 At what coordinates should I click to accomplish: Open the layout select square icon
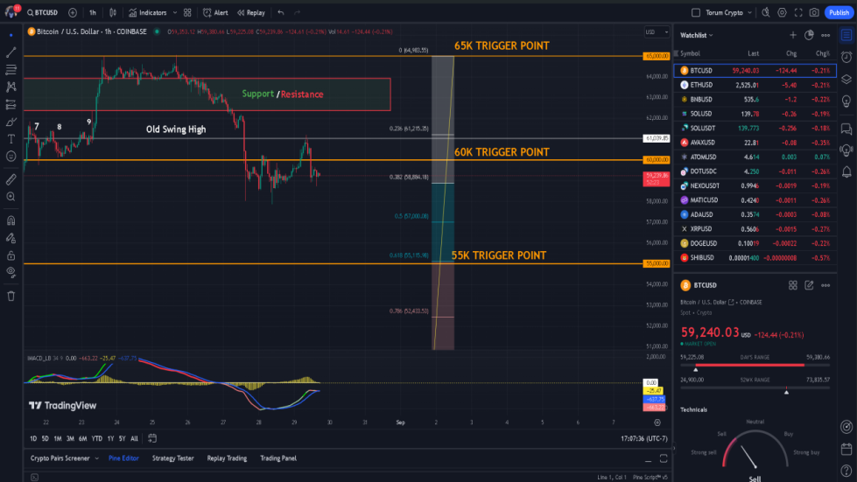696,12
